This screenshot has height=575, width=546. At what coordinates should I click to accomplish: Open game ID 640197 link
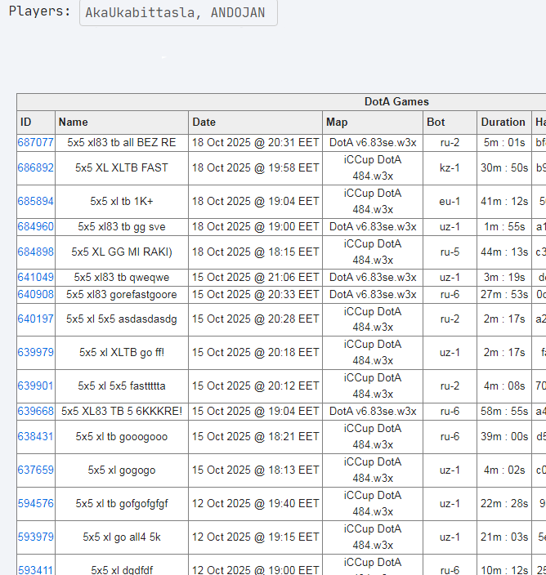36,319
